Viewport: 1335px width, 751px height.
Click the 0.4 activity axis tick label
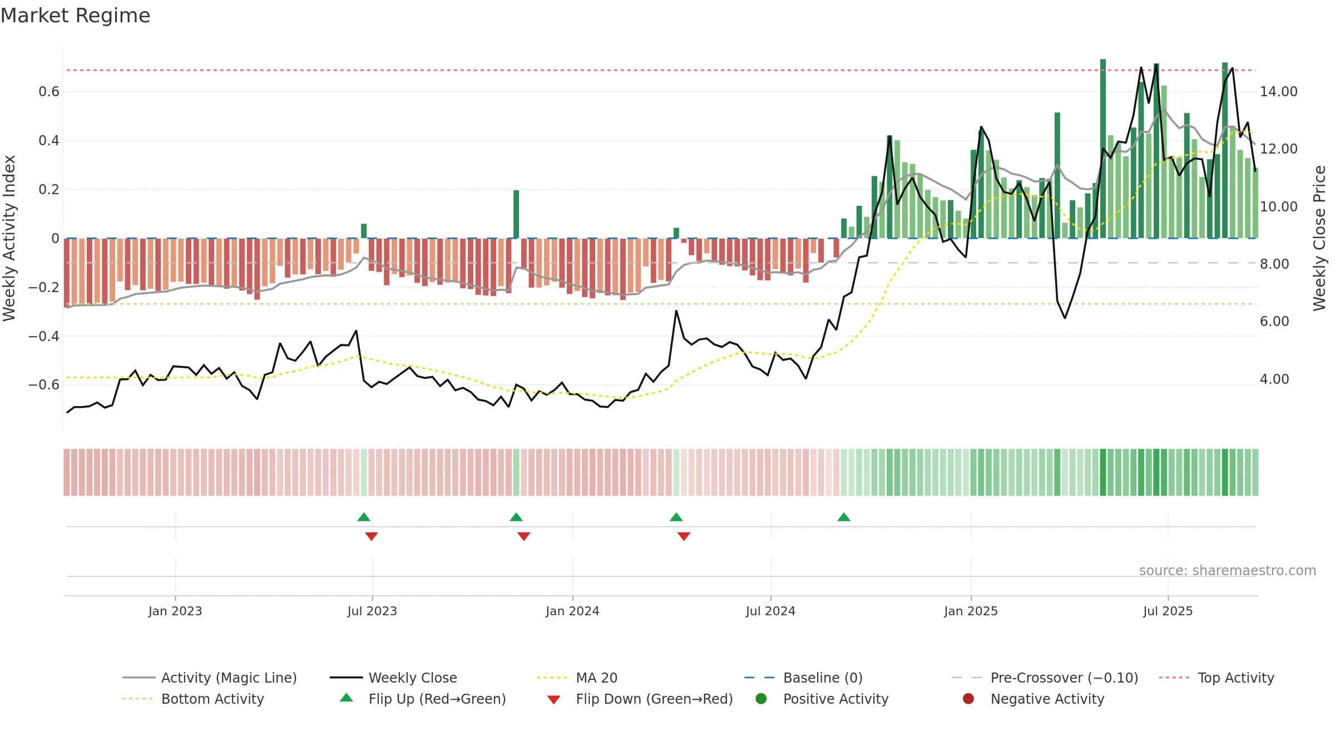49,141
